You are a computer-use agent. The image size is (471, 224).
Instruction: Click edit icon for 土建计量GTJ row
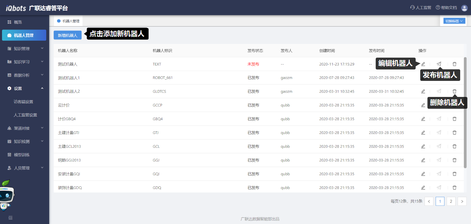coord(423,133)
